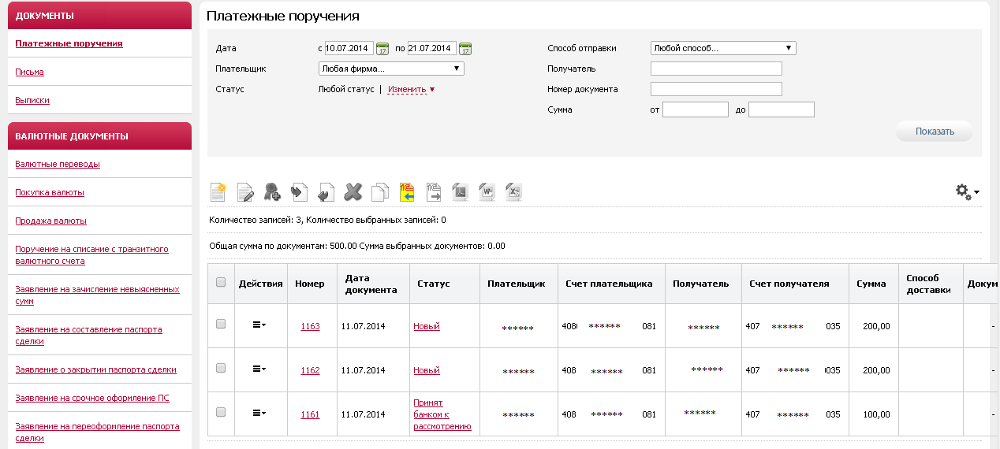Click the recall document arrow icon
This screenshot has width=1000, height=449.
pyautogui.click(x=326, y=191)
